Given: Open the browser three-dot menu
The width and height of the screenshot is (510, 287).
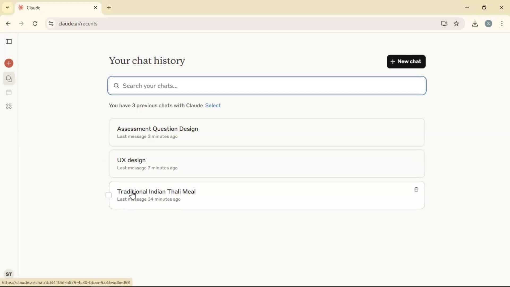Looking at the screenshot, I should [x=502, y=24].
